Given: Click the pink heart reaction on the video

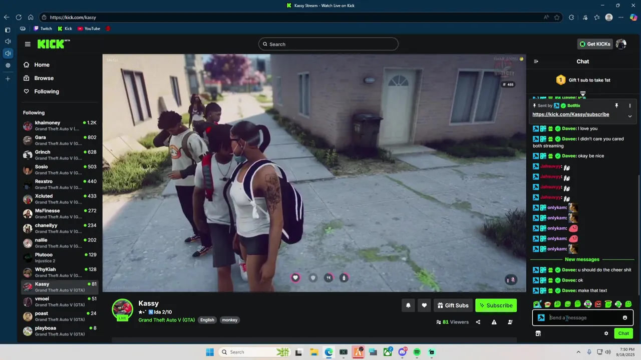Looking at the screenshot, I should [295, 277].
